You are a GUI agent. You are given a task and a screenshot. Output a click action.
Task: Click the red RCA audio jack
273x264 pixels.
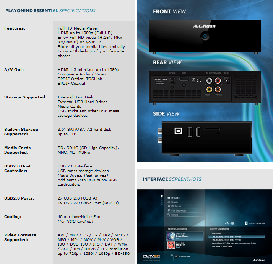218,80
